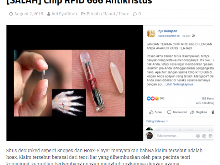Open the Adi Syafitrah author link
This screenshot has width=220, height=165.
tap(64, 14)
